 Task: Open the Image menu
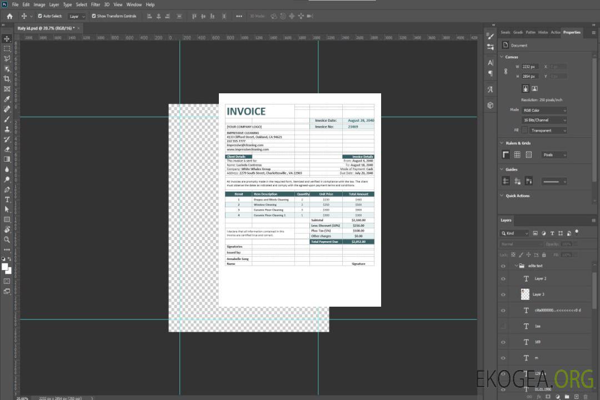(39, 4)
